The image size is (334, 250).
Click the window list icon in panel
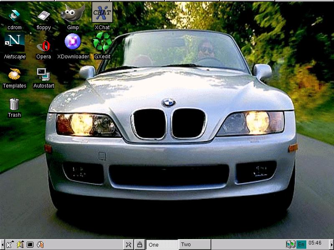[x=20, y=245]
